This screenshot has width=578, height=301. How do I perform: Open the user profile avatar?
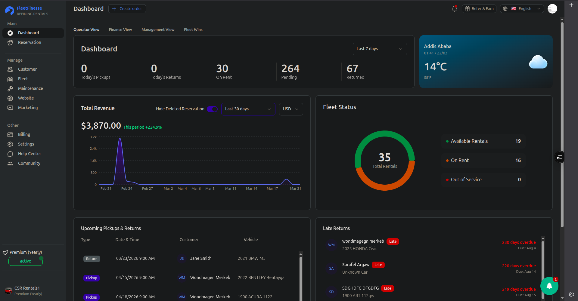click(x=552, y=9)
